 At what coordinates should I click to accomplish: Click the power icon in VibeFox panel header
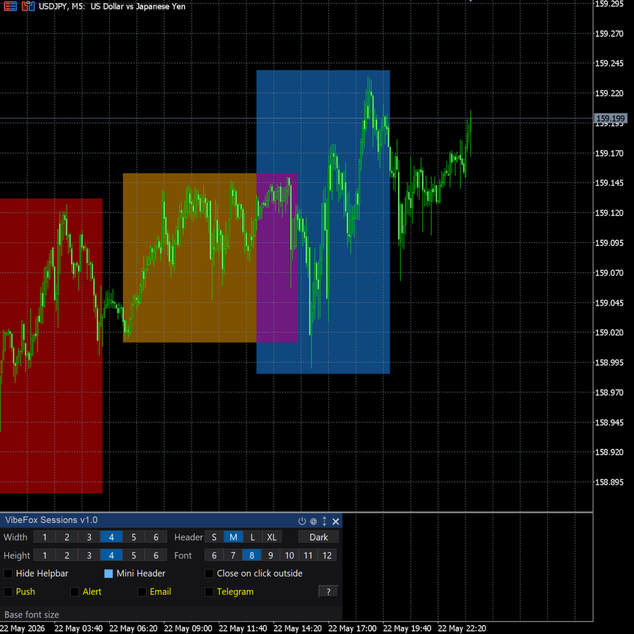tap(302, 521)
